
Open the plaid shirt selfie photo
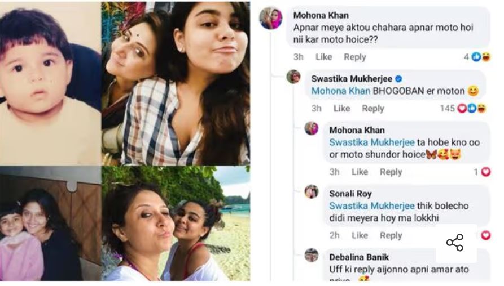pos(176,83)
